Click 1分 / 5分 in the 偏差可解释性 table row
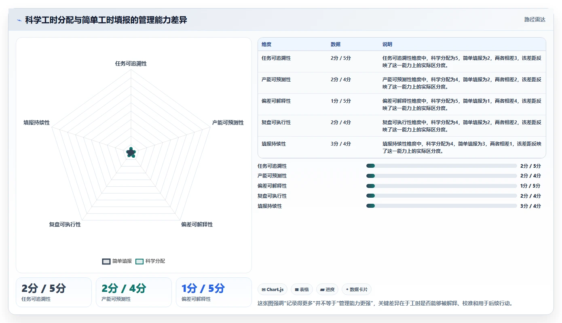Image resolution: width=562 pixels, height=323 pixels. tap(341, 101)
